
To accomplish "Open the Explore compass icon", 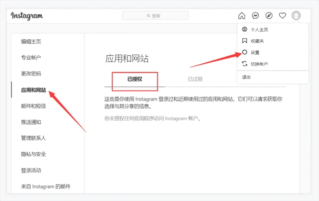I will pyautogui.click(x=269, y=16).
